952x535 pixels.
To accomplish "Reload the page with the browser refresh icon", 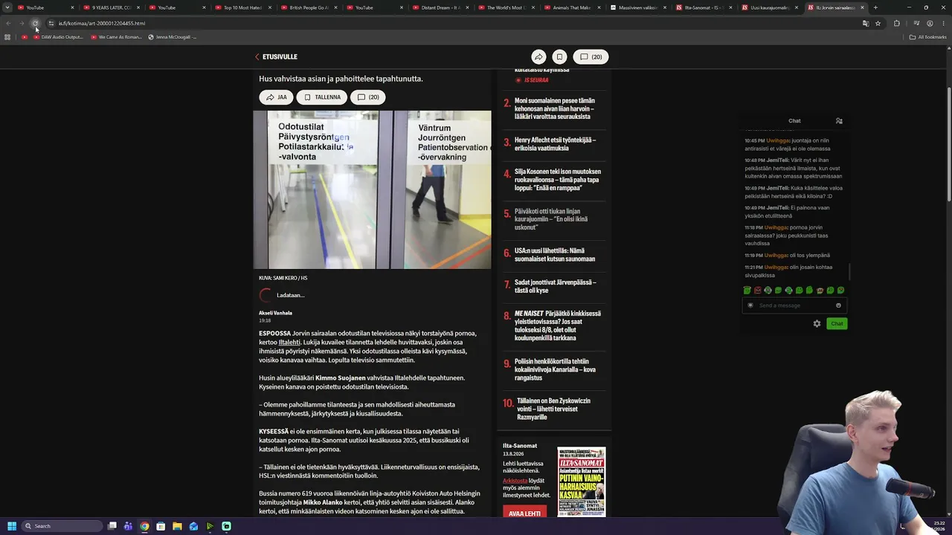I will (x=35, y=23).
